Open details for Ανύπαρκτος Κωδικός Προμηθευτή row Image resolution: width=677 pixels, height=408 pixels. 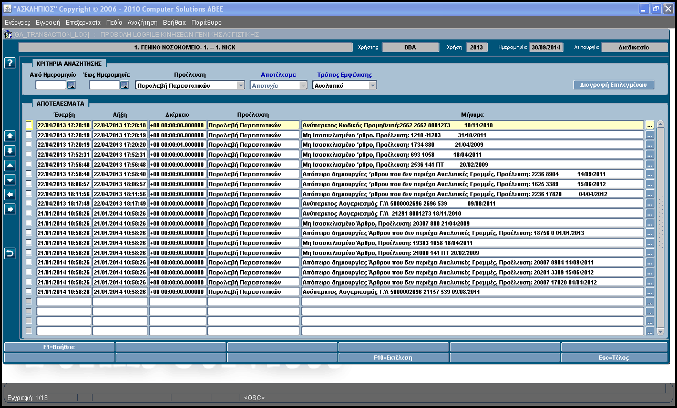pos(650,125)
